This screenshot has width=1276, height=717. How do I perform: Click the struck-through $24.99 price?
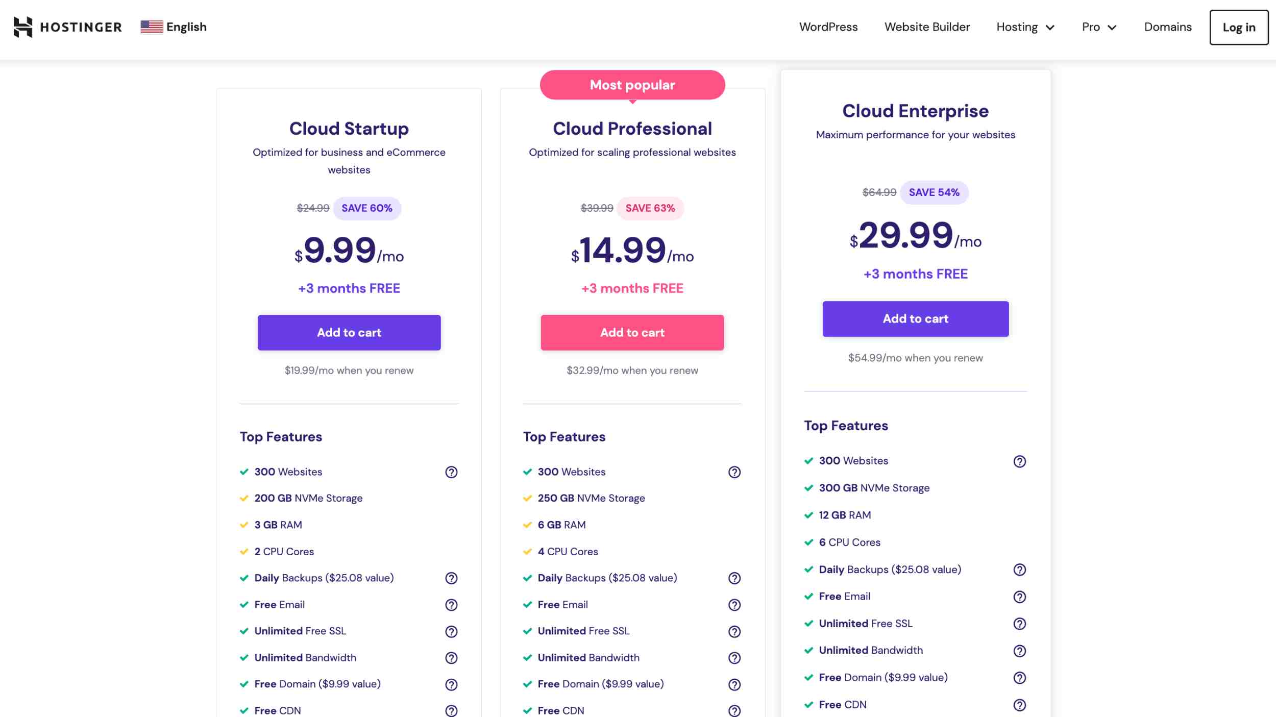[x=313, y=208]
